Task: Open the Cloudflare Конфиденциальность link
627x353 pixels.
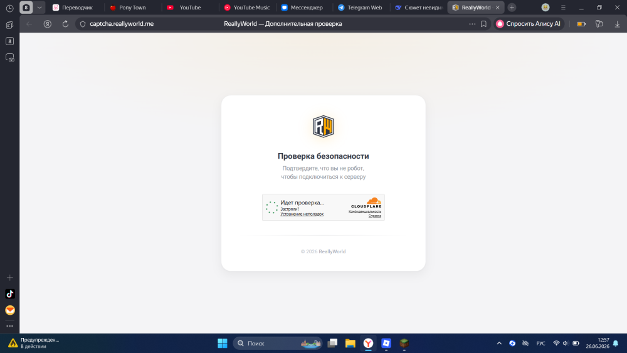Action: (x=365, y=211)
